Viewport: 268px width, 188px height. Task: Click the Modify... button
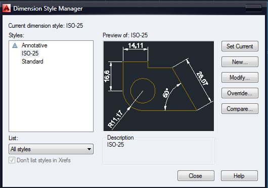(240, 78)
